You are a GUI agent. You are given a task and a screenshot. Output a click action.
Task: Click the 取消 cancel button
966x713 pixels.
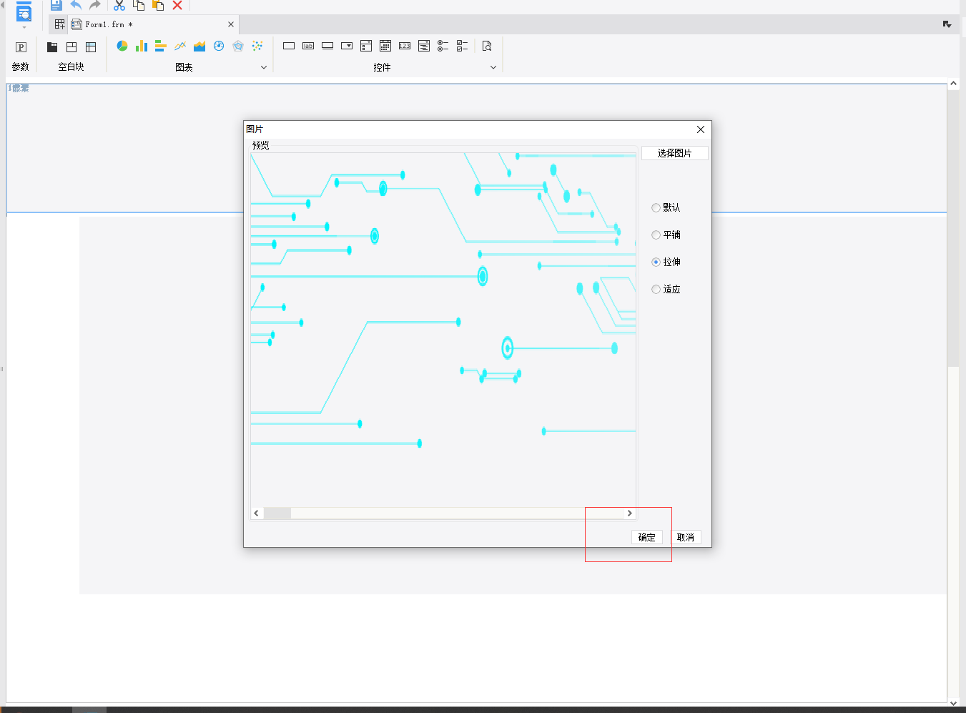pos(685,537)
